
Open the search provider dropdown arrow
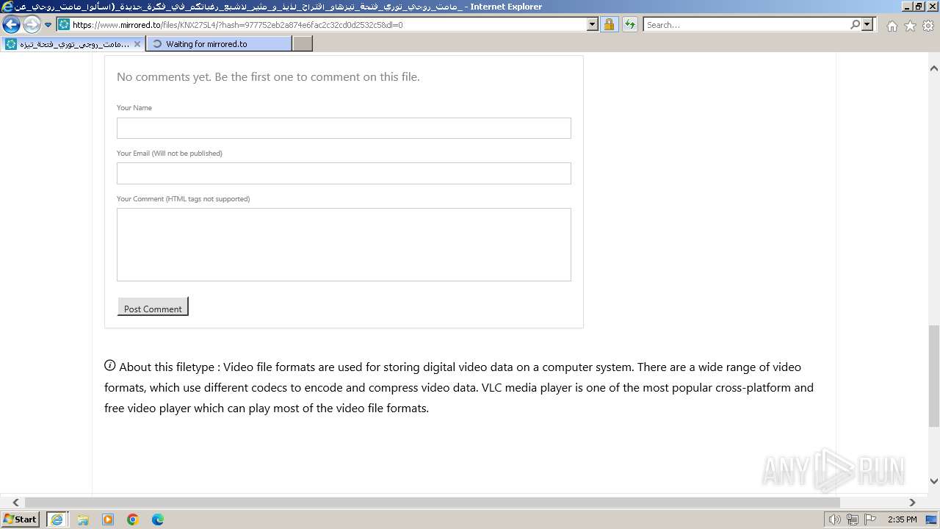tap(868, 24)
